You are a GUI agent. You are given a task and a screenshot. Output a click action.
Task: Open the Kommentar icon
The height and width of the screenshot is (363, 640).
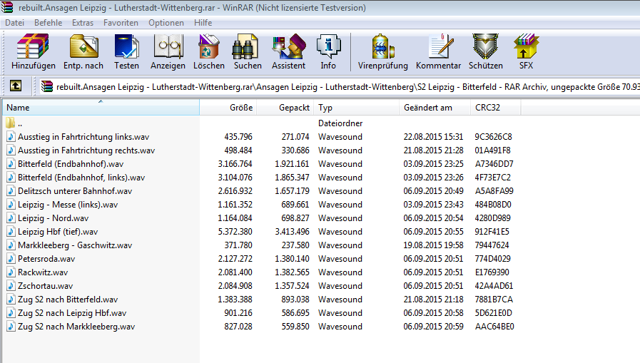pos(441,46)
